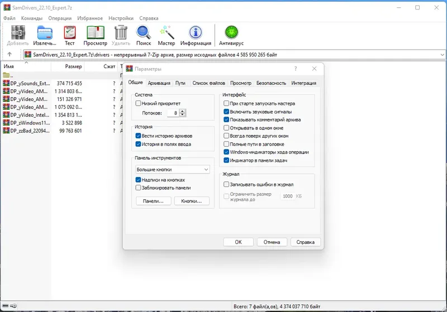Screen dimensions: 447x312
Task: Close the Параметры dialog
Action: [314, 69]
